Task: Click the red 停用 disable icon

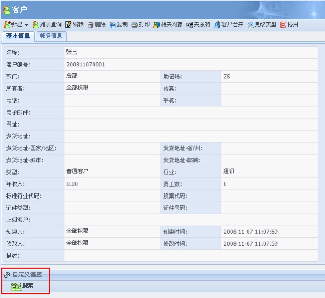Action: 283,25
